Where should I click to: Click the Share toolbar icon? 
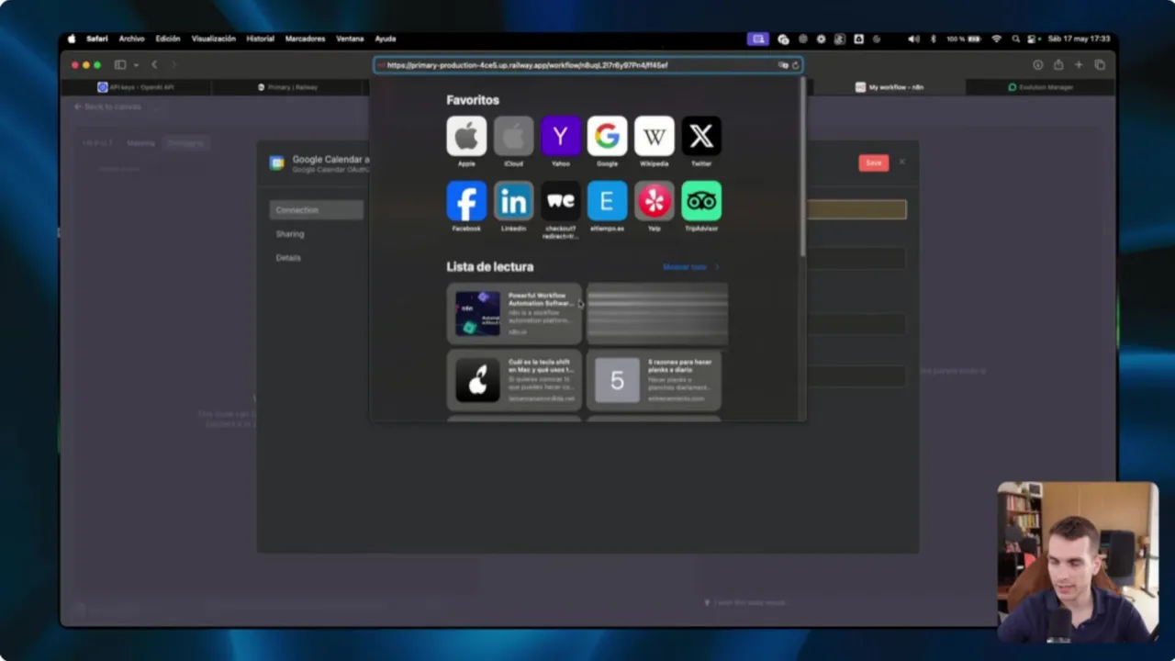tap(1058, 65)
